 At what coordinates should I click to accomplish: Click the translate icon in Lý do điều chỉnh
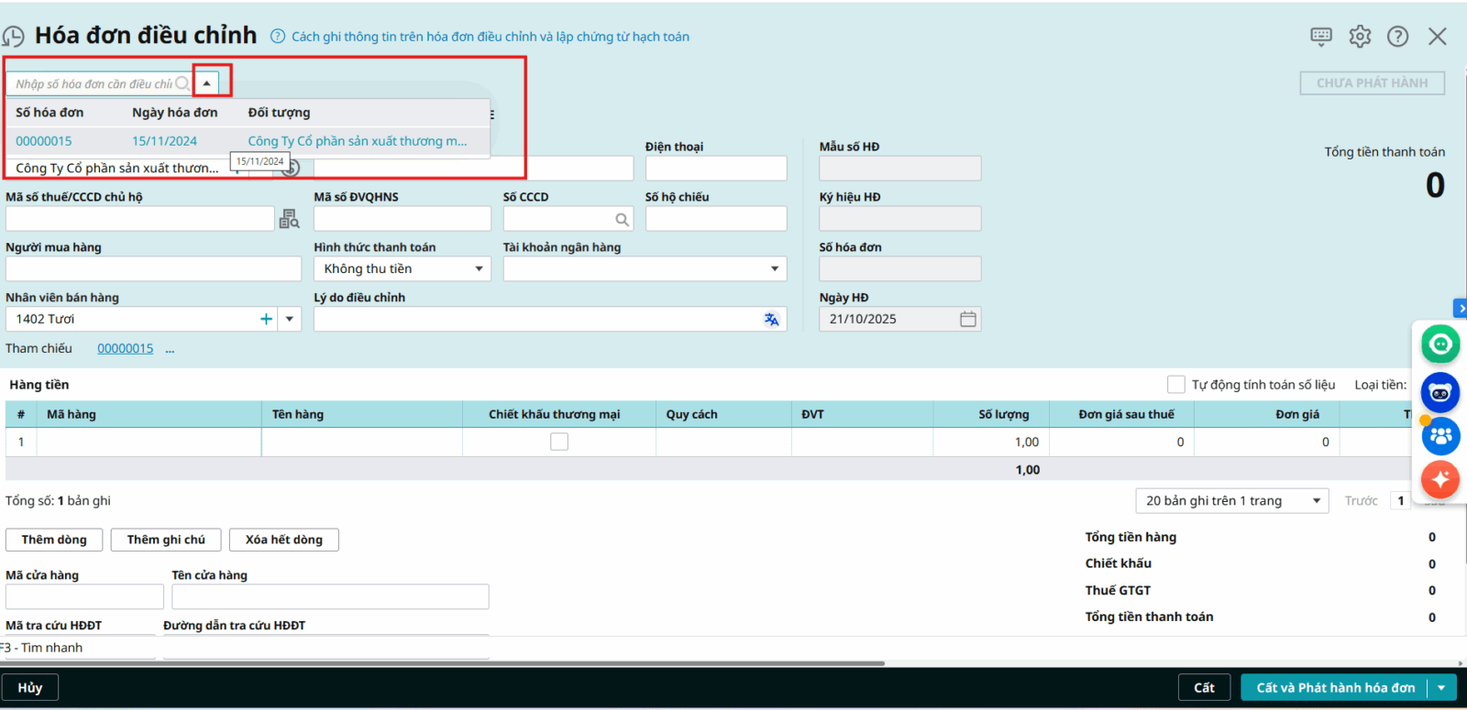point(771,319)
